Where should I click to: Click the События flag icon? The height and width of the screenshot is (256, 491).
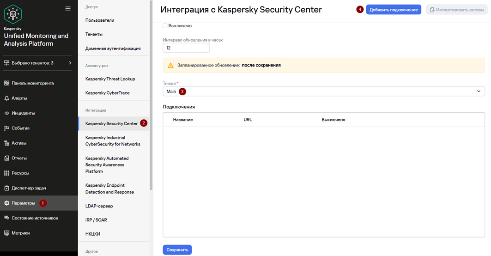click(x=6, y=128)
